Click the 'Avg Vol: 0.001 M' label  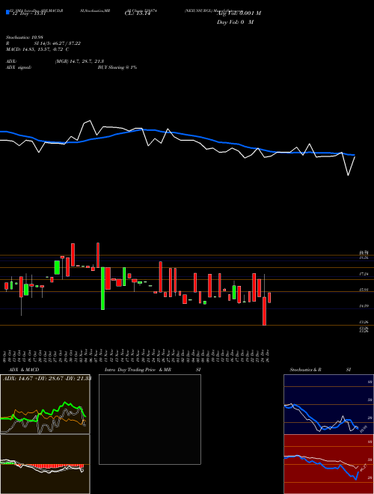coord(239,13)
